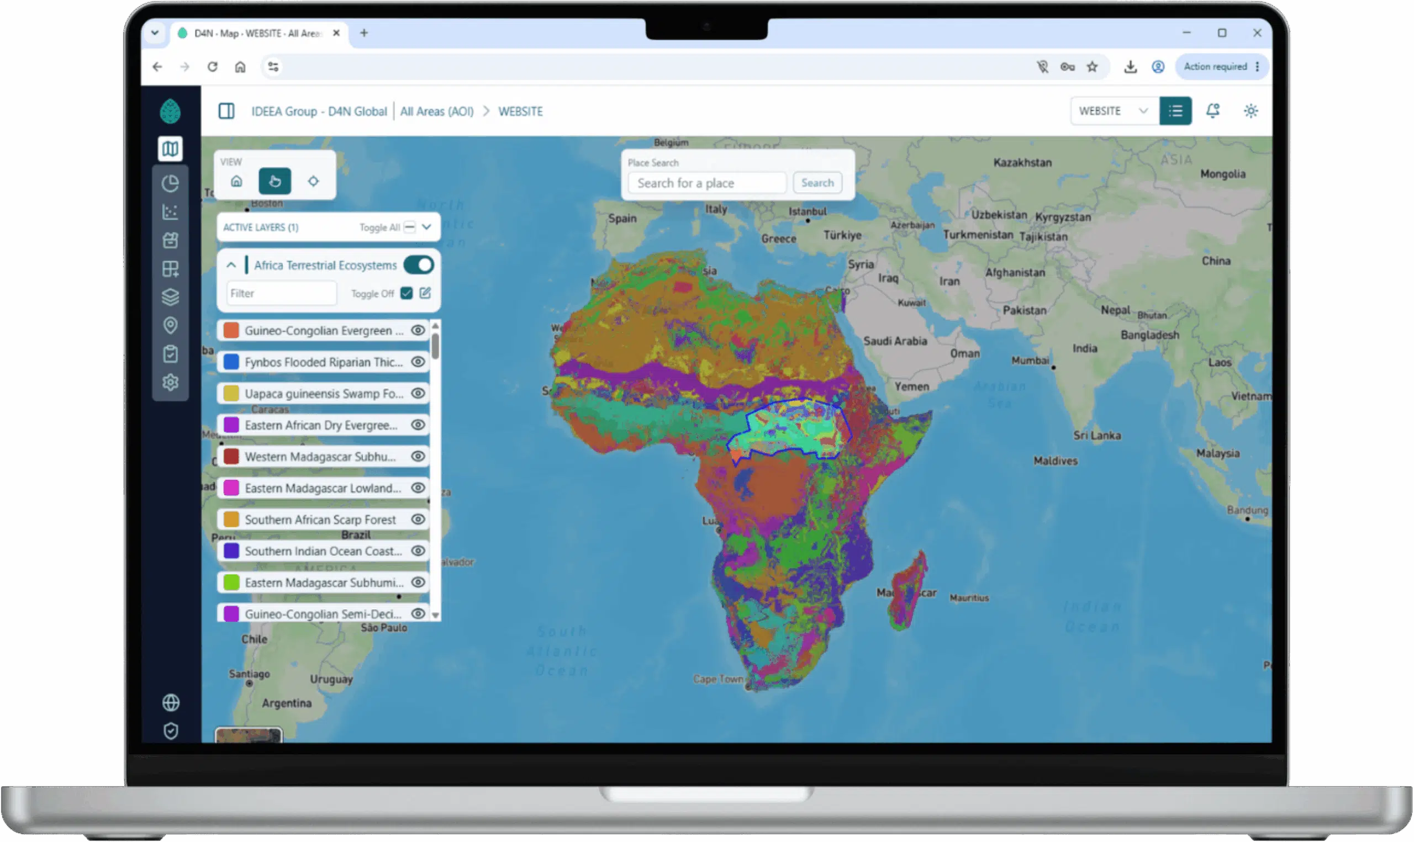Open the clipboard checklist sidebar icon
This screenshot has width=1414, height=842.
click(170, 354)
